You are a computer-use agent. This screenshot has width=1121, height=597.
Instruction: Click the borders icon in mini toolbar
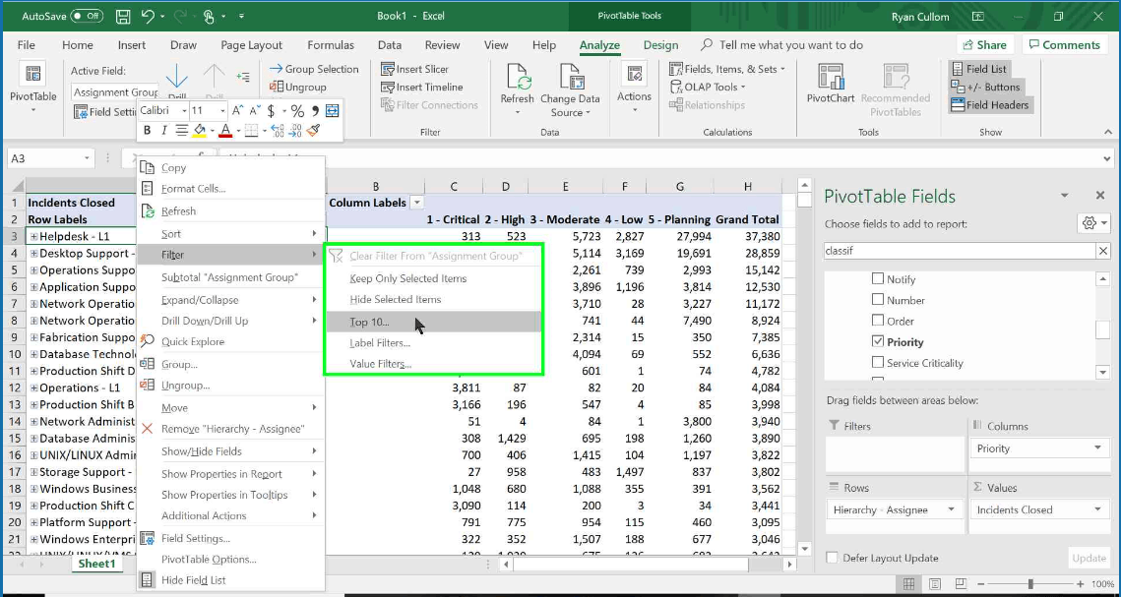click(x=251, y=130)
